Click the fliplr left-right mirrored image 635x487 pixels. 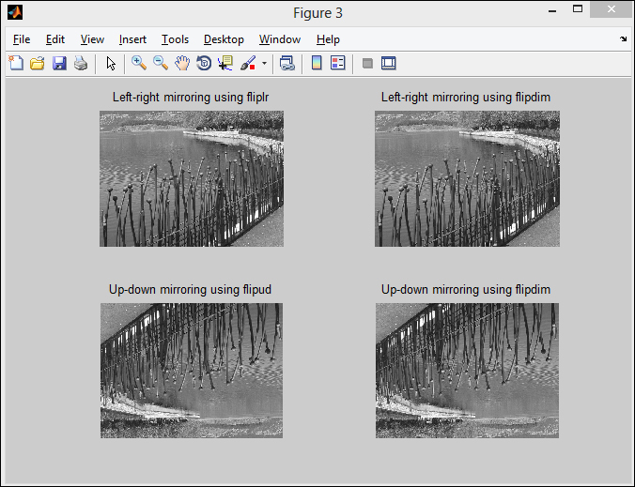192,179
